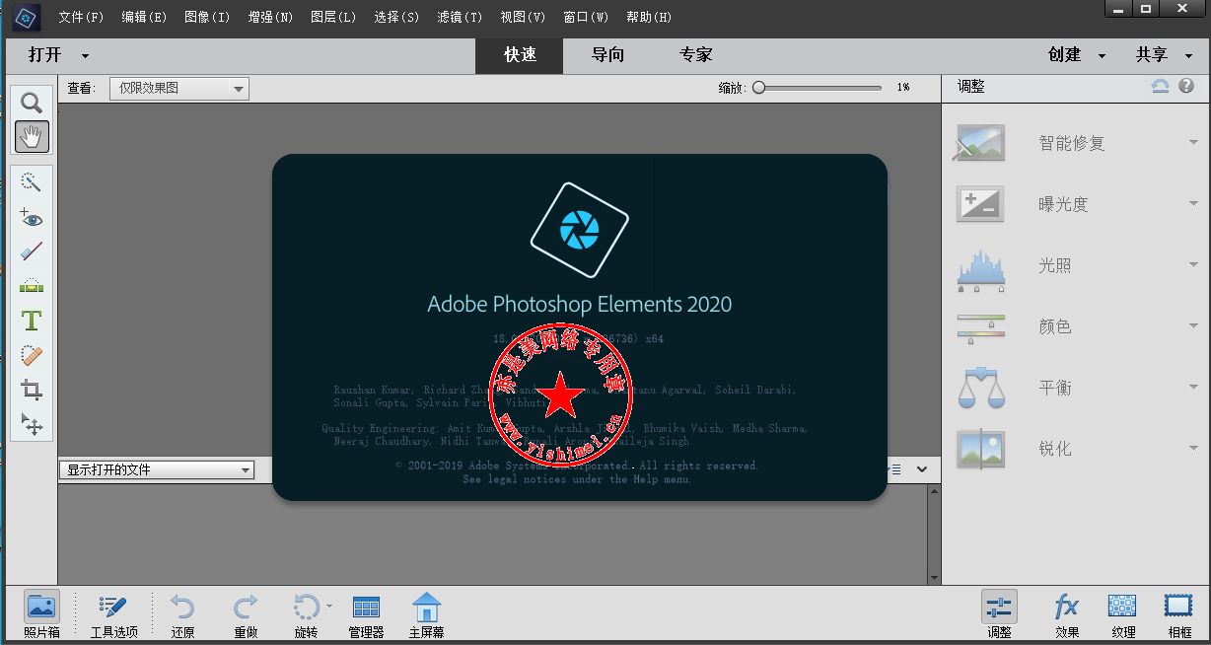
Task: Expand the 曝光度 adjustment arrow
Action: [1193, 204]
